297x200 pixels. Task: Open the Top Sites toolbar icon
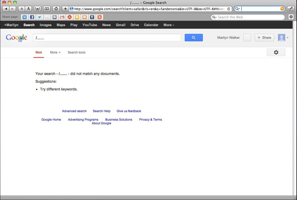pos(37,9)
